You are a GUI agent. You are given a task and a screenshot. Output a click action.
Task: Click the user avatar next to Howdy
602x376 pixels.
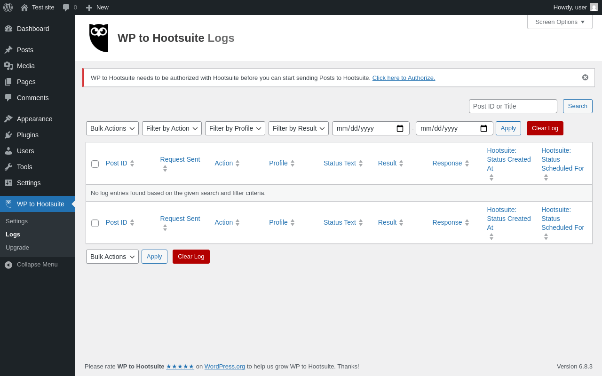[594, 7]
